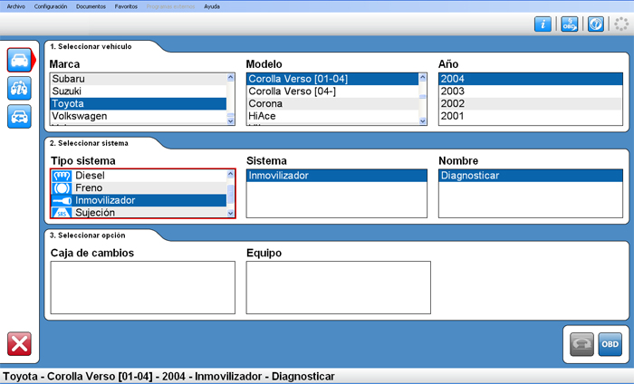634x384 pixels.
Task: Click Modelo list scroll up arrow
Action: (x=423, y=77)
